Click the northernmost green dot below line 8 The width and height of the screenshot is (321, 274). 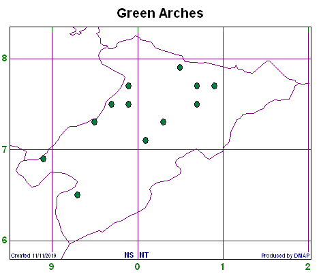coord(180,67)
